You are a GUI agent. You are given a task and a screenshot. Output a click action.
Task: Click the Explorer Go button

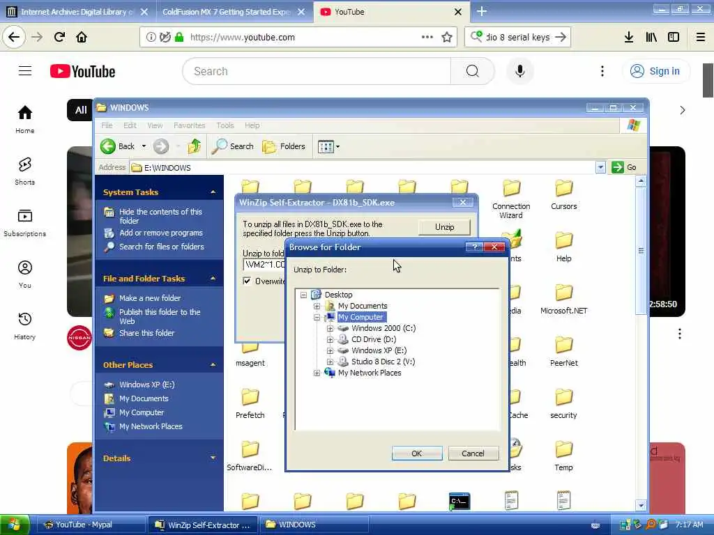tap(625, 167)
